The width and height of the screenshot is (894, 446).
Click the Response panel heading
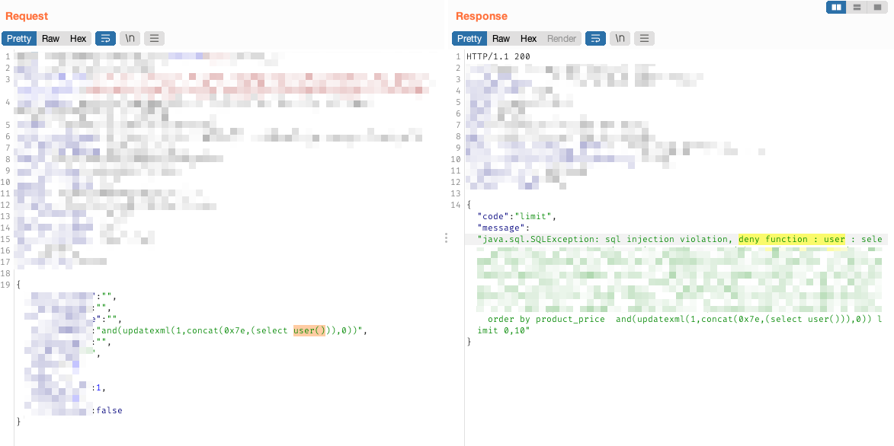[481, 17]
